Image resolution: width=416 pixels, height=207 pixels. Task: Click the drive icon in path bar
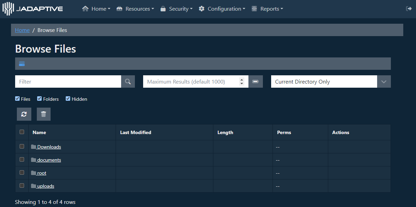pos(22,64)
